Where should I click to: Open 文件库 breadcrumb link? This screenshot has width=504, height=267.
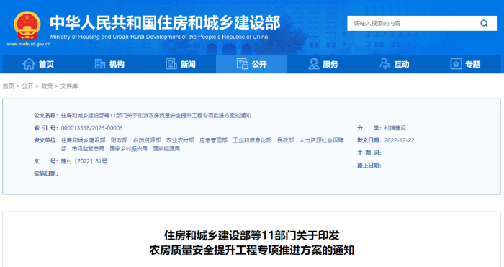click(x=69, y=86)
